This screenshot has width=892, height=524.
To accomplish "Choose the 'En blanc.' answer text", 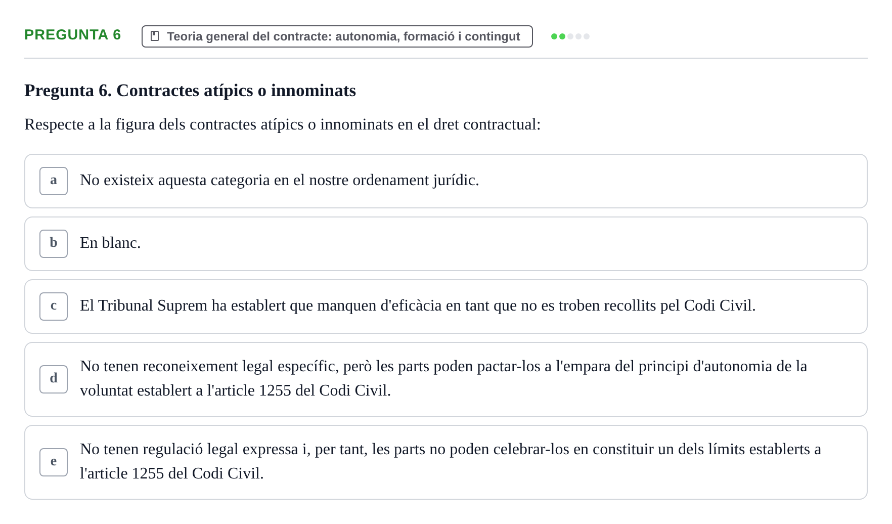I will click(110, 243).
